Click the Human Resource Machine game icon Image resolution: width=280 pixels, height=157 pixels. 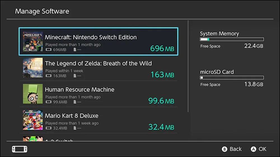[33, 94]
